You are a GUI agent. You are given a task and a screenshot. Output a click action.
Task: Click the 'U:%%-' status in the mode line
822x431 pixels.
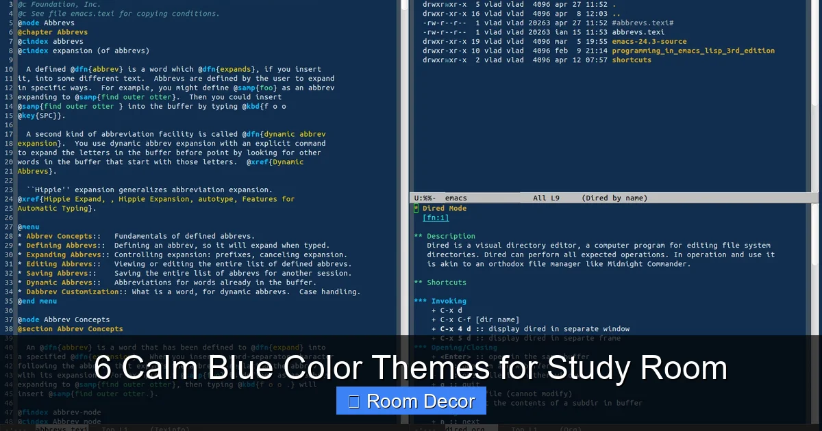(x=425, y=198)
